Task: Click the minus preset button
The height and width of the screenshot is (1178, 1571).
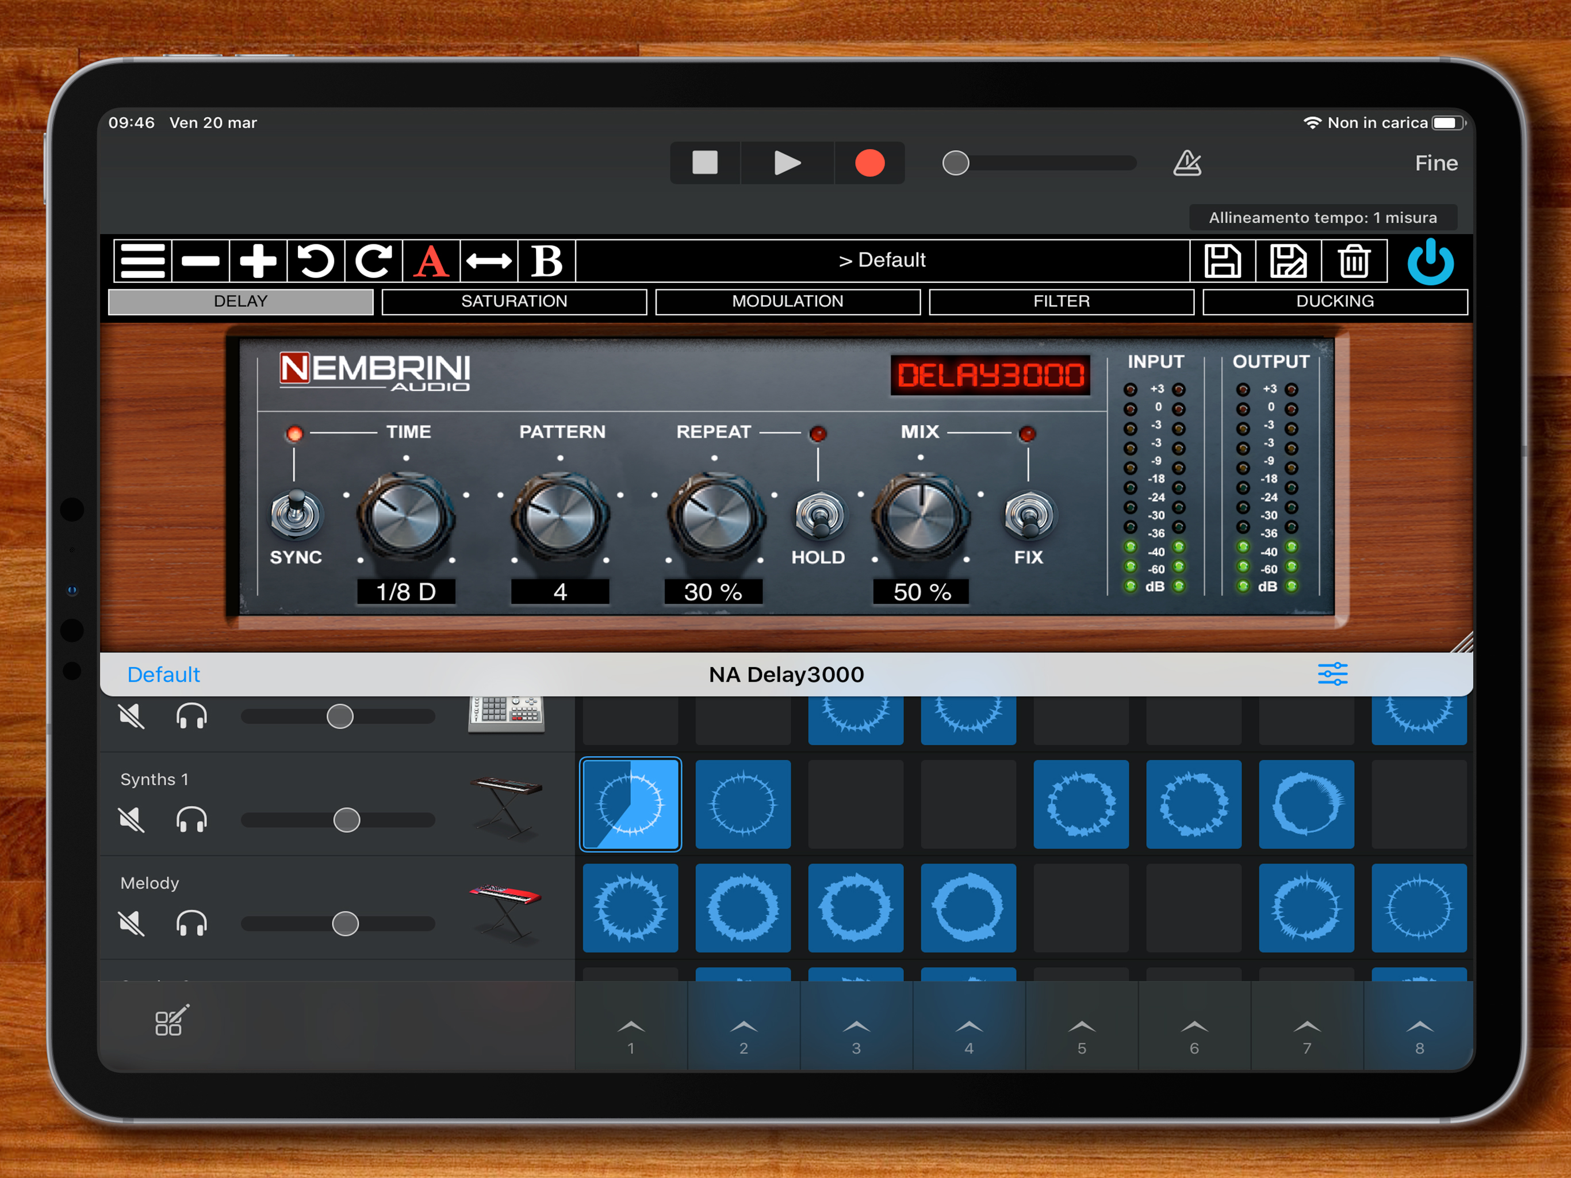Action: [x=200, y=261]
